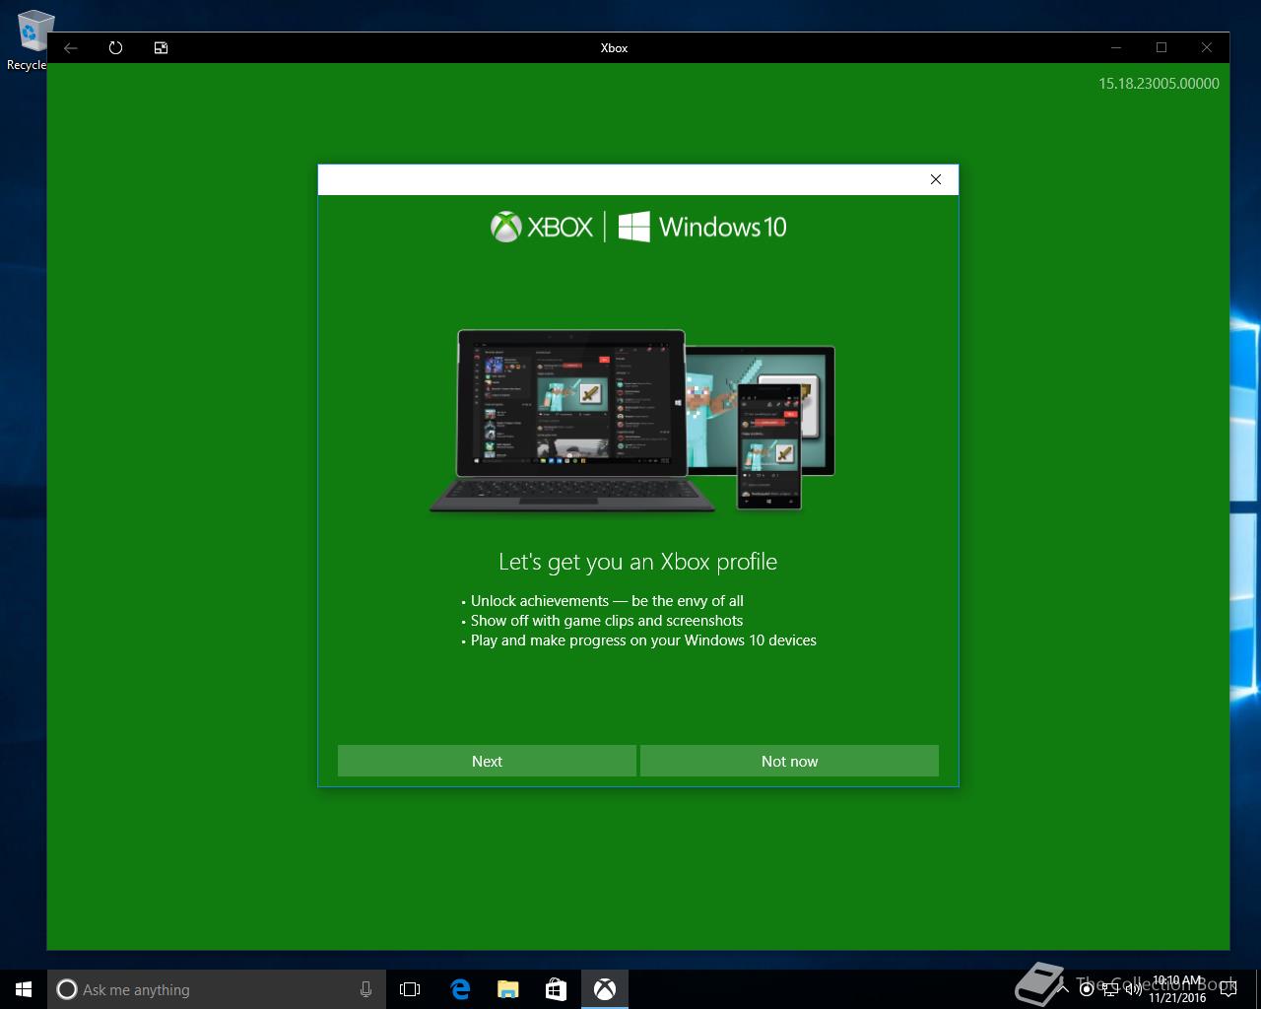Maximize the Xbox window
The height and width of the screenshot is (1009, 1261).
tap(1161, 47)
